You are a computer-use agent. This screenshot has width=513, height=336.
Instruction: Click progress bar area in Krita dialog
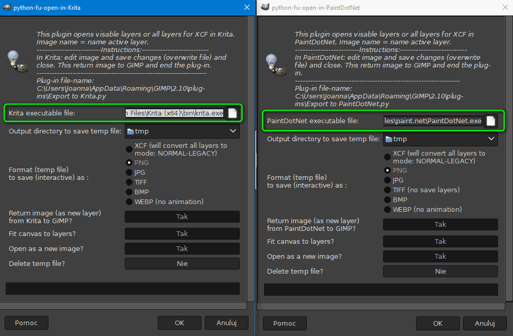123,289
